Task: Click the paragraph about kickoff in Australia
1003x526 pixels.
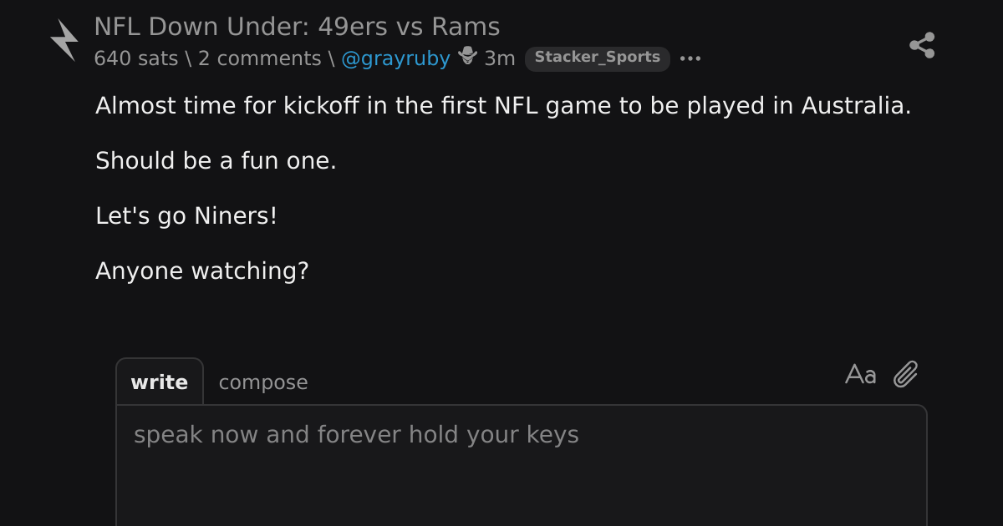Action: [x=503, y=106]
